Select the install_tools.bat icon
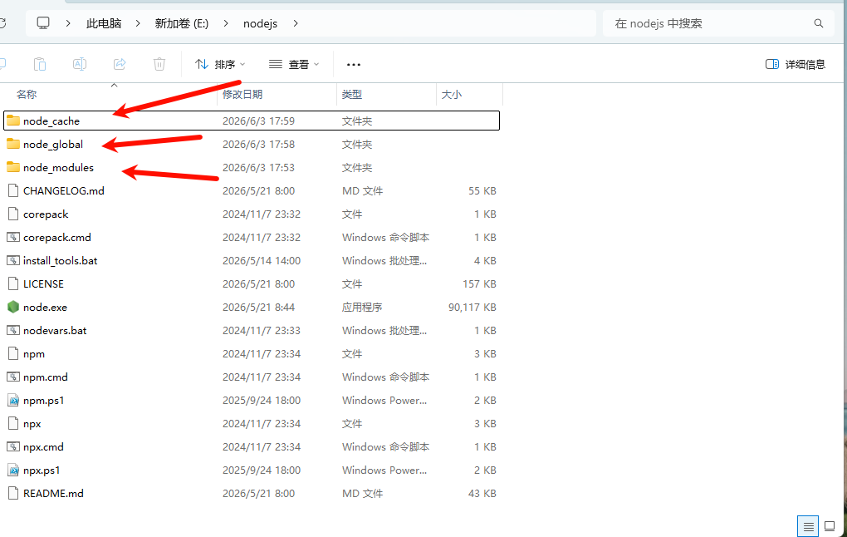 point(13,260)
